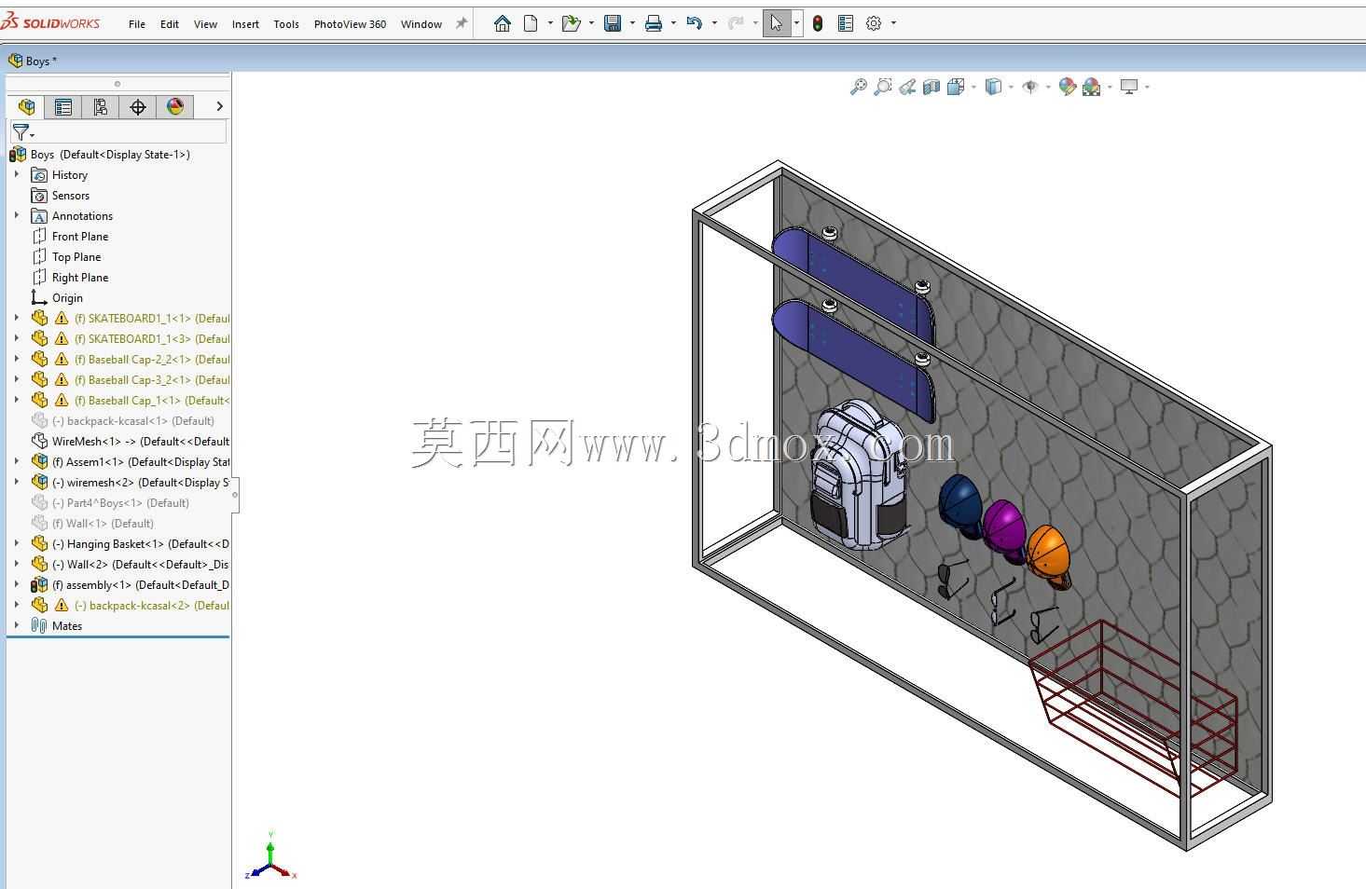Click the red hanging basket model

1133,708
